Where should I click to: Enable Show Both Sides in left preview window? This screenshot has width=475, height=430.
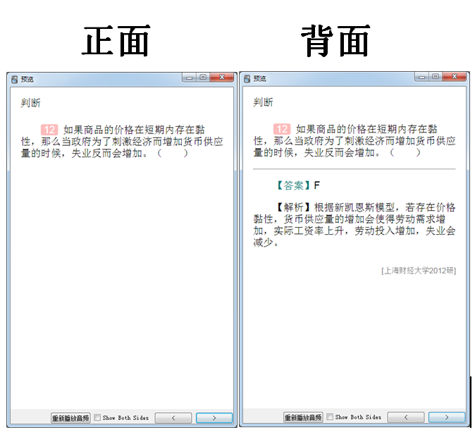tap(97, 417)
